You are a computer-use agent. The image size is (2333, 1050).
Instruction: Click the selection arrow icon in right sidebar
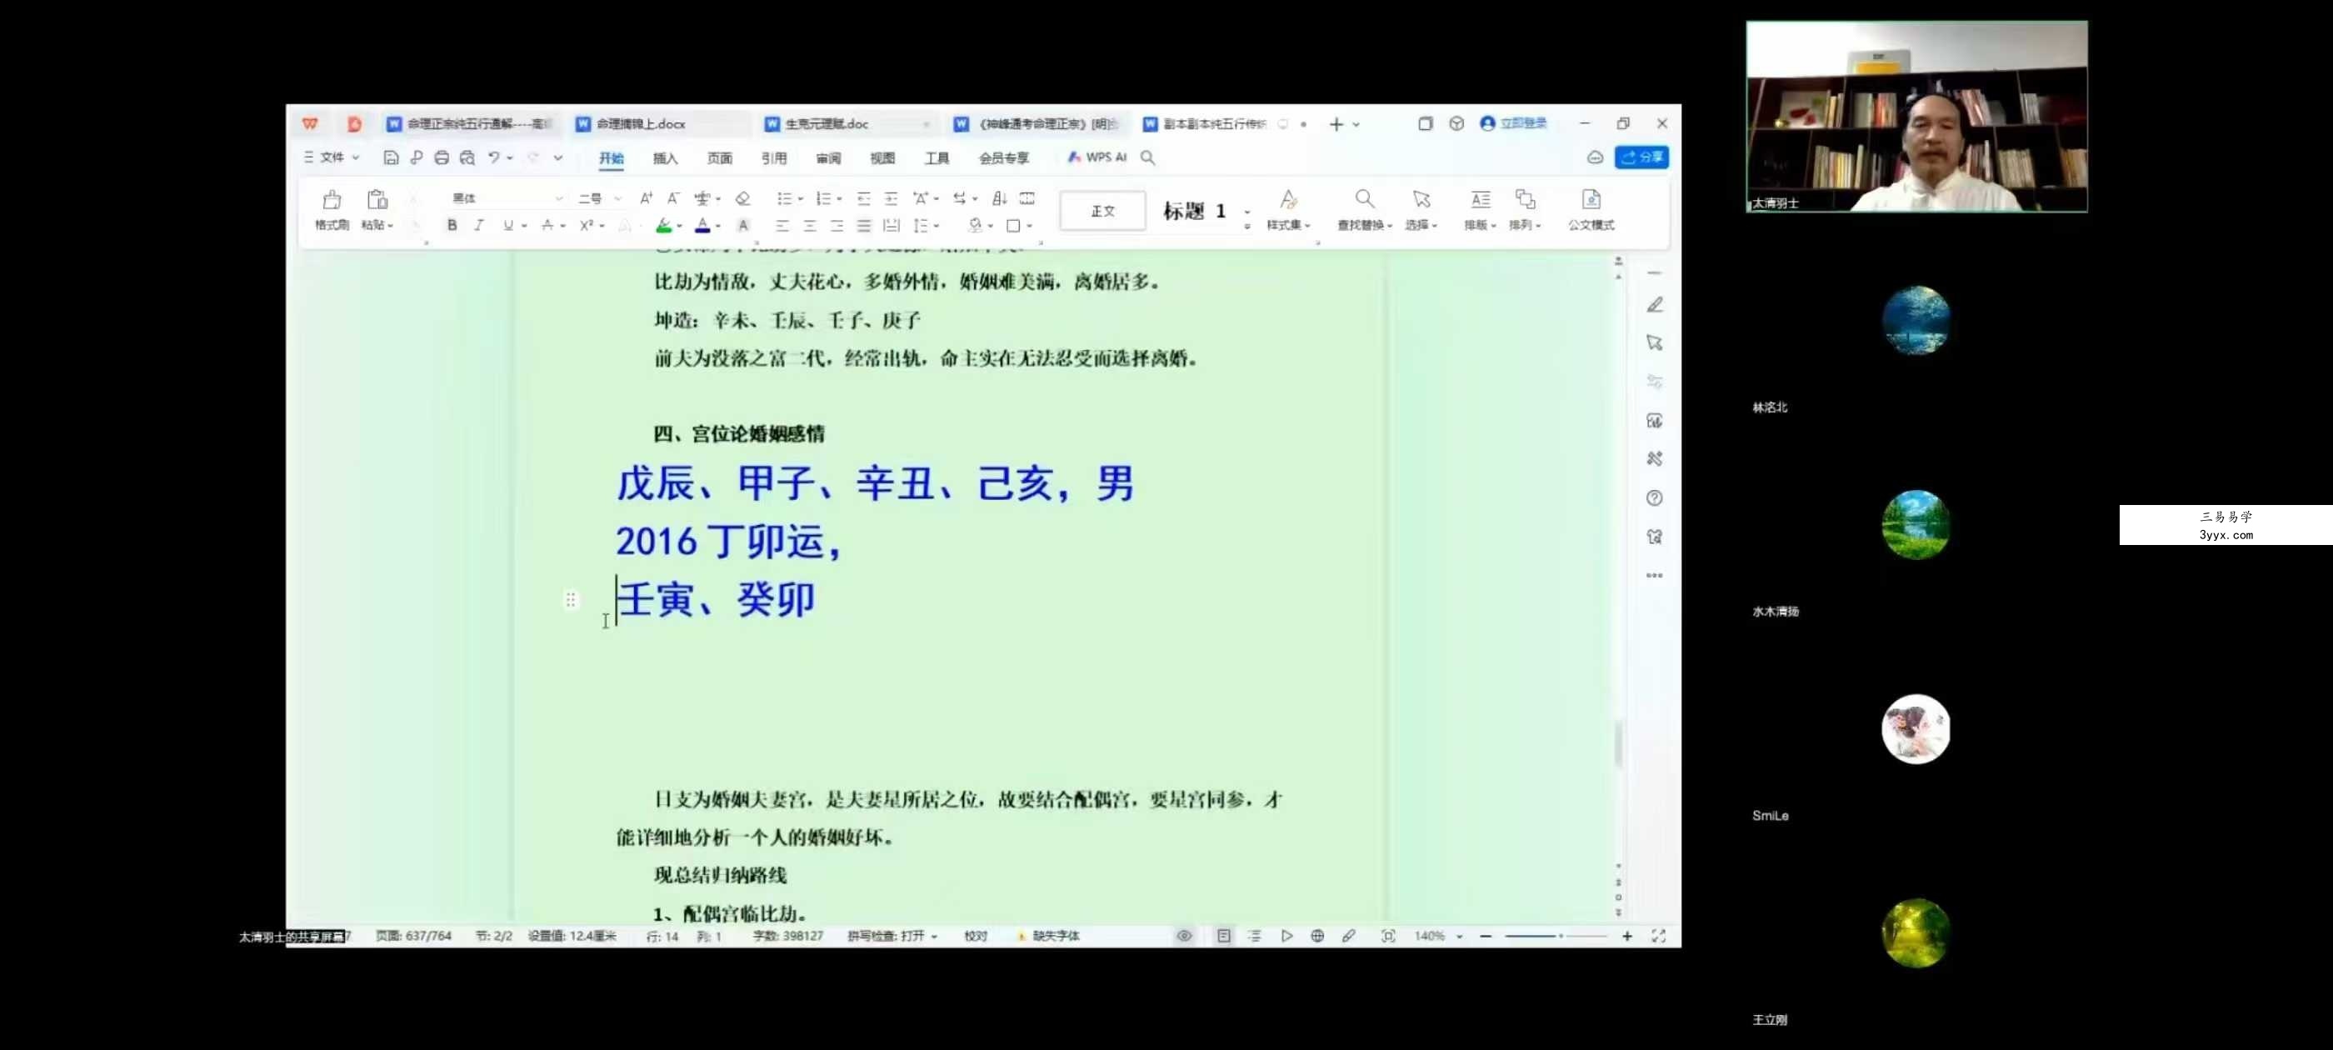[1655, 343]
